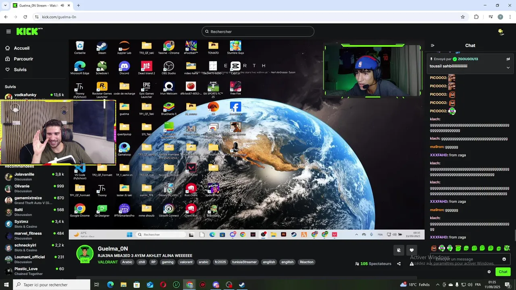
Task: Open gamemixtreize recommended channel
Action: pyautogui.click(x=34, y=200)
